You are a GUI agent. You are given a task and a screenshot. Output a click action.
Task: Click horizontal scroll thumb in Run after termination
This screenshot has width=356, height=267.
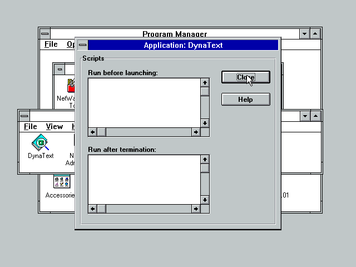point(101,209)
